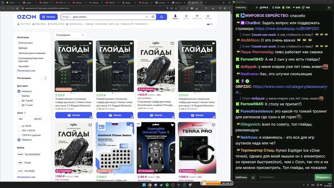Favorite the Terra Pro glass skates
The height and width of the screenshot is (188, 334).
pyautogui.click(x=213, y=125)
